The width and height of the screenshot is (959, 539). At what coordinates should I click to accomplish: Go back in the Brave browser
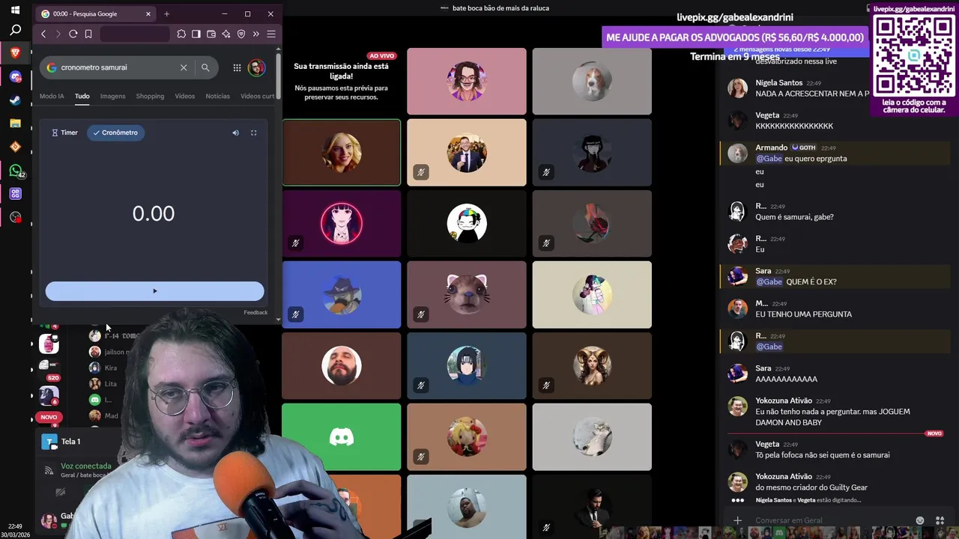pos(43,34)
